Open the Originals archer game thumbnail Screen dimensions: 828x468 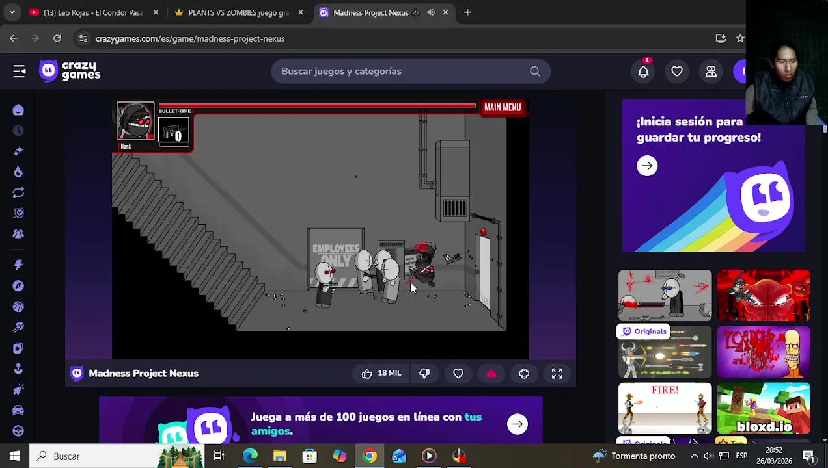(665, 352)
